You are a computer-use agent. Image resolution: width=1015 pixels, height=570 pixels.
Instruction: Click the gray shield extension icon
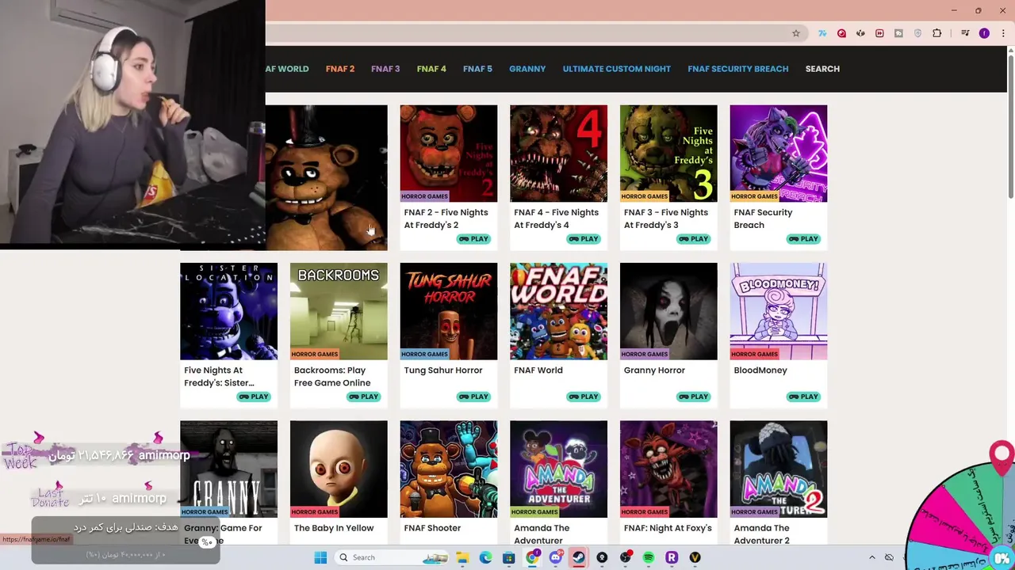pos(917,33)
